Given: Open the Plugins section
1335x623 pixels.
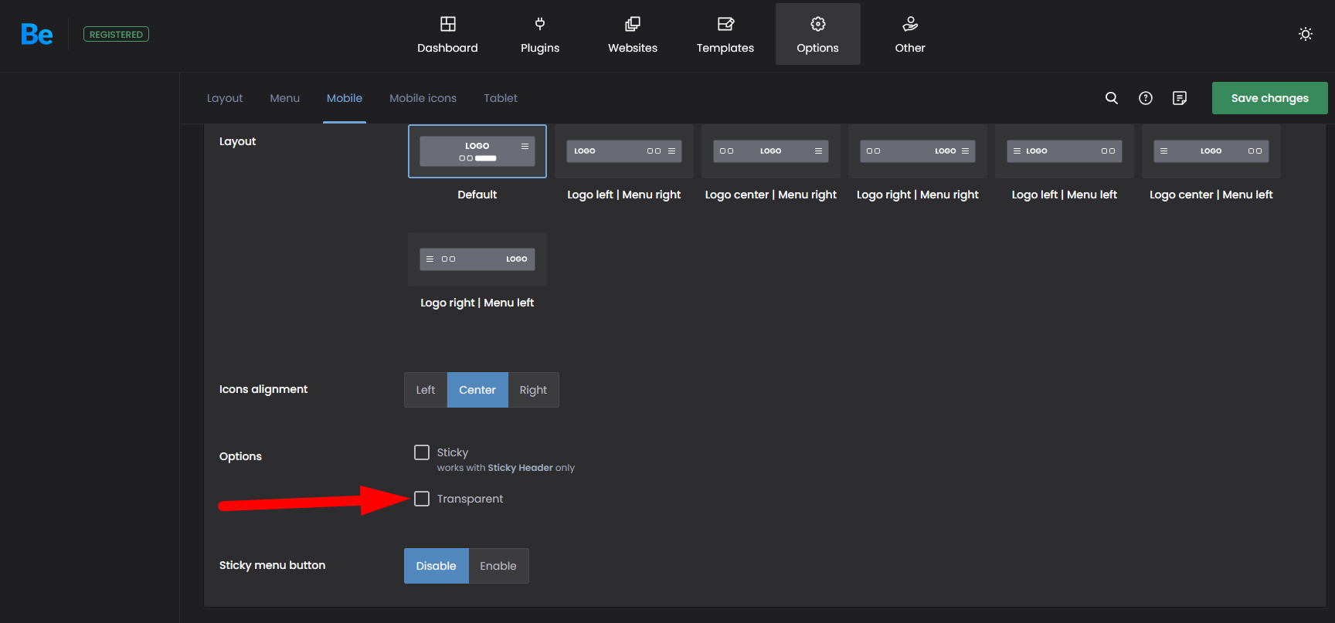Looking at the screenshot, I should coord(540,35).
